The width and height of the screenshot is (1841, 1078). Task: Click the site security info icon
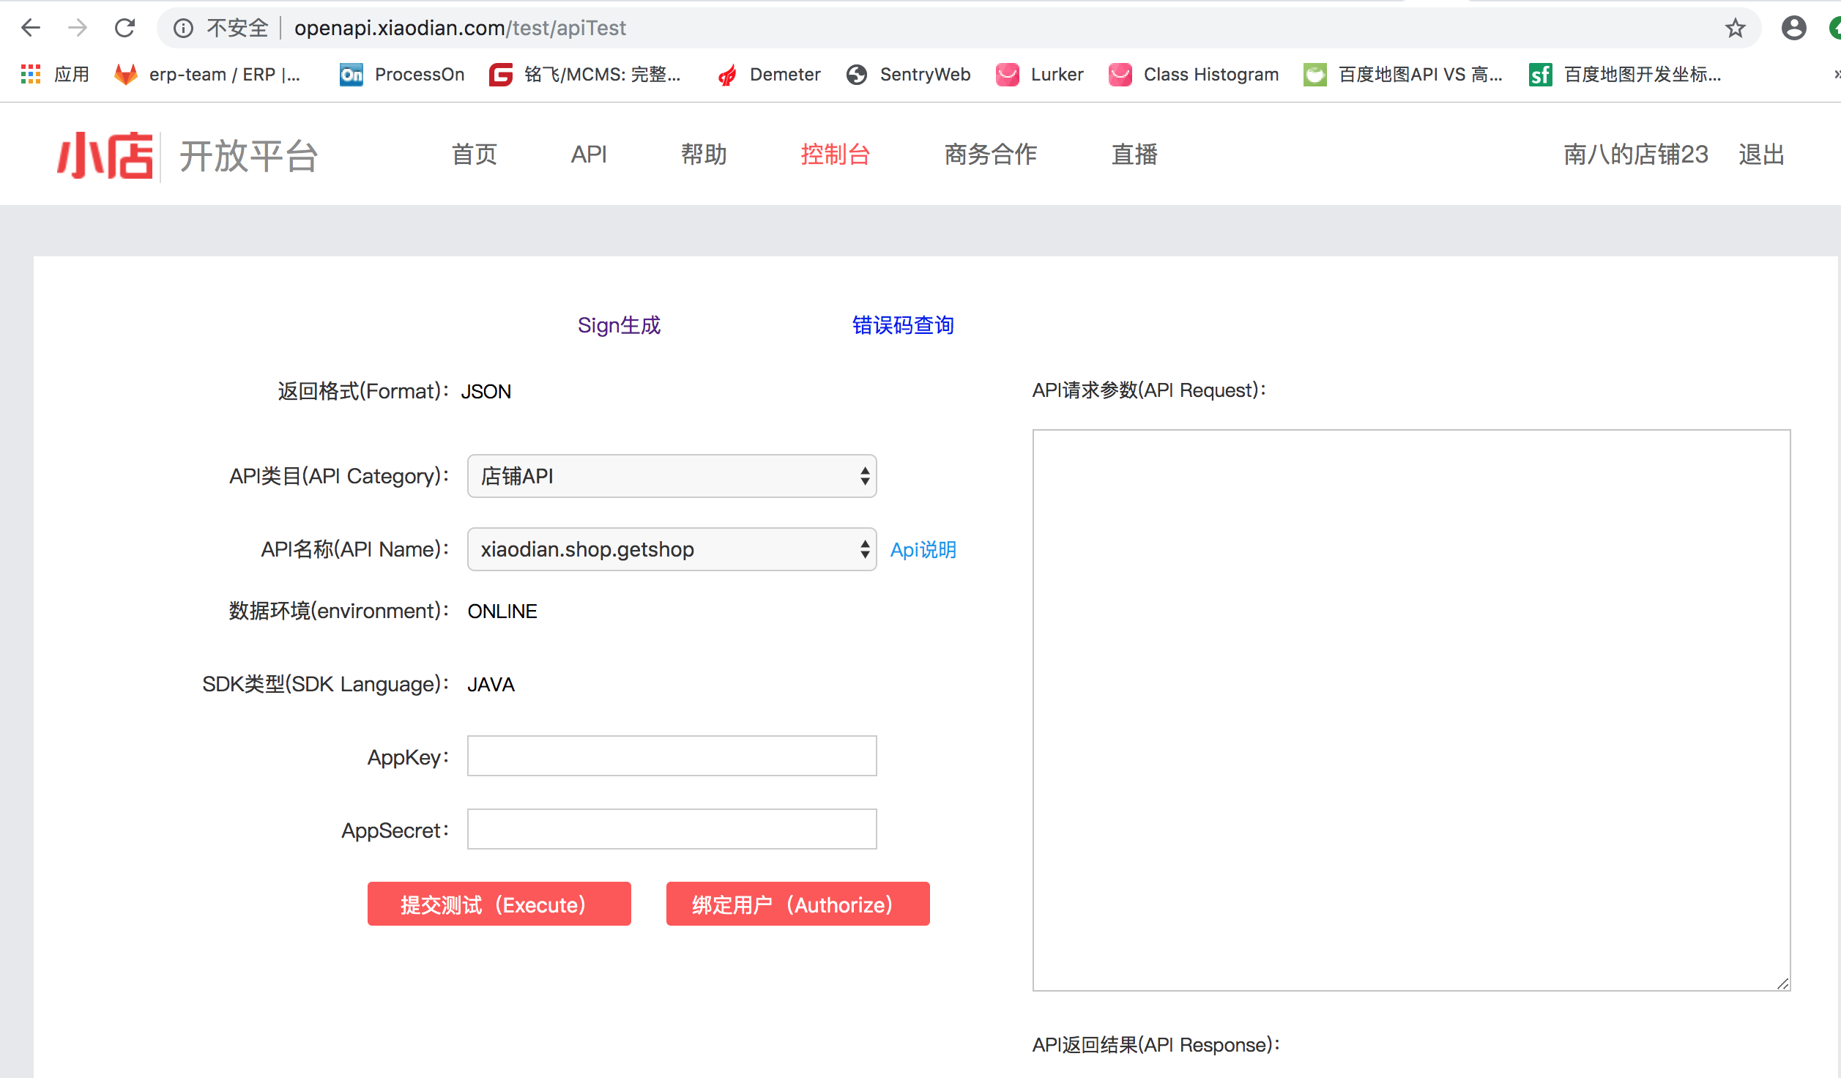click(x=183, y=28)
